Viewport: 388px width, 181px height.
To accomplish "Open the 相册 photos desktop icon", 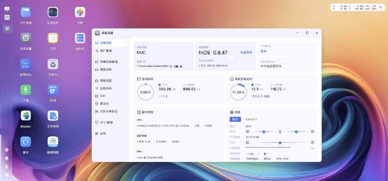I will [x=80, y=13].
